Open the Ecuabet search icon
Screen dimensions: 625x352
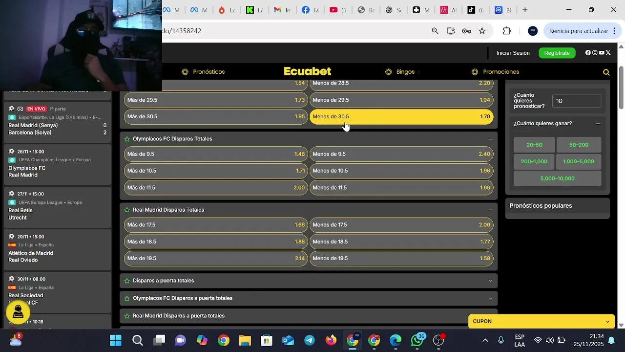coord(606,72)
